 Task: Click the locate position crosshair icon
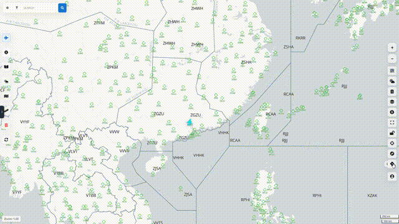tap(392, 143)
